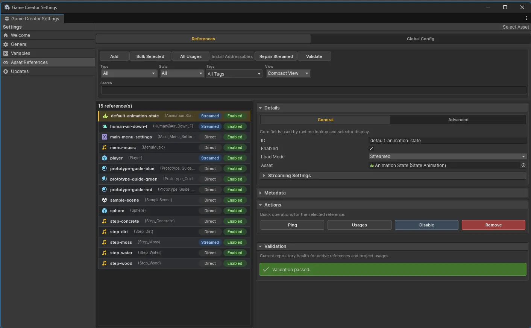531x328 pixels.
Task: Open the Compact View dropdown
Action: (288, 73)
